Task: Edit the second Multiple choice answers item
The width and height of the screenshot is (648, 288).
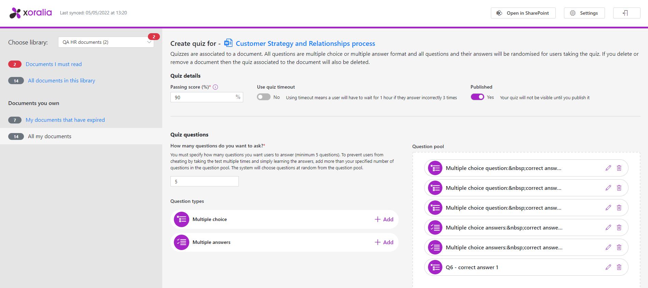Action: [608, 247]
